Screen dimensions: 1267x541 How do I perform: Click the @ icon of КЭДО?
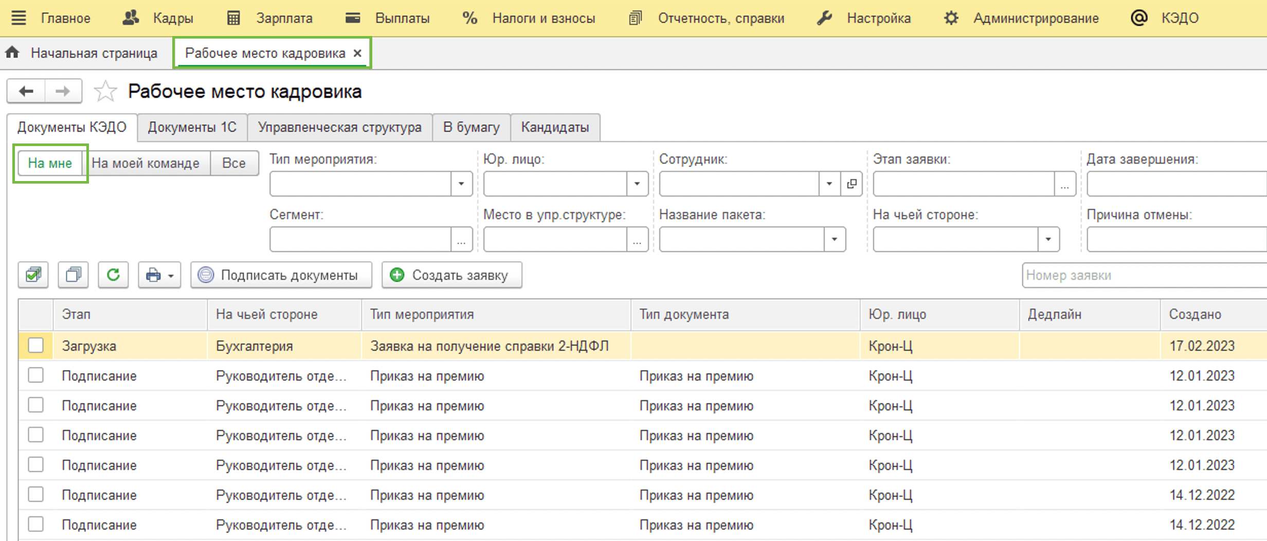(1139, 18)
